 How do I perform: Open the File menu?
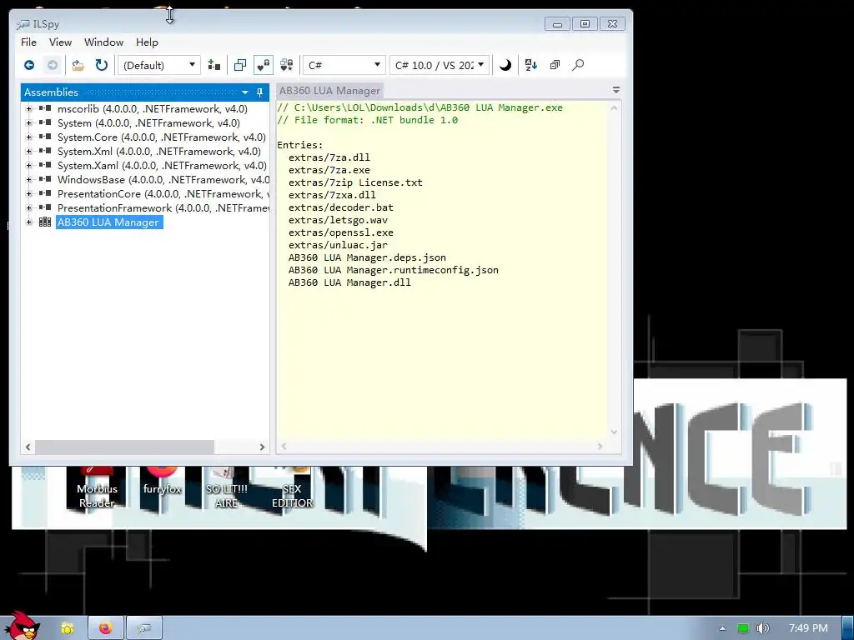coord(29,42)
